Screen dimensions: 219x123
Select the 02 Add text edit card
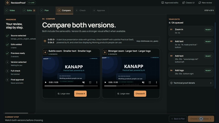tap(191, 44)
